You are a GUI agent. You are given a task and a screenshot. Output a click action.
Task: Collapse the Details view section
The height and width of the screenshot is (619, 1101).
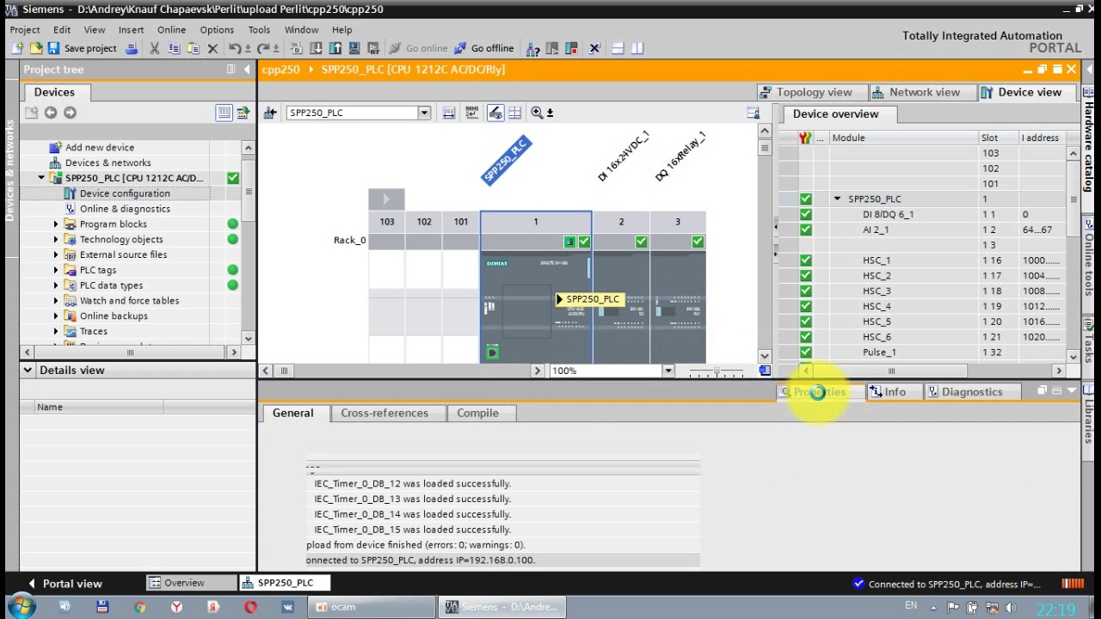28,370
